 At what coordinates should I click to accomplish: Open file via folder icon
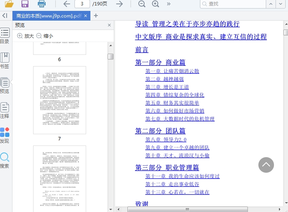(9, 4)
